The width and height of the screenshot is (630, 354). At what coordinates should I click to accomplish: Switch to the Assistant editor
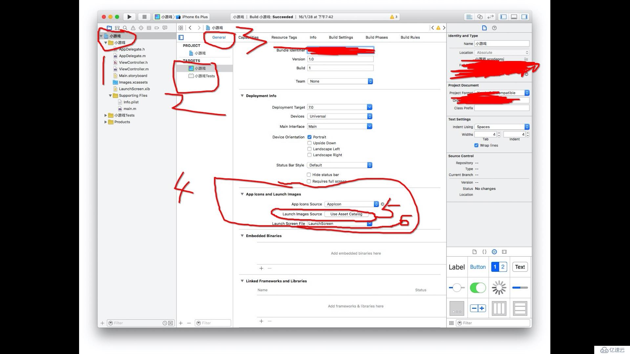(480, 17)
